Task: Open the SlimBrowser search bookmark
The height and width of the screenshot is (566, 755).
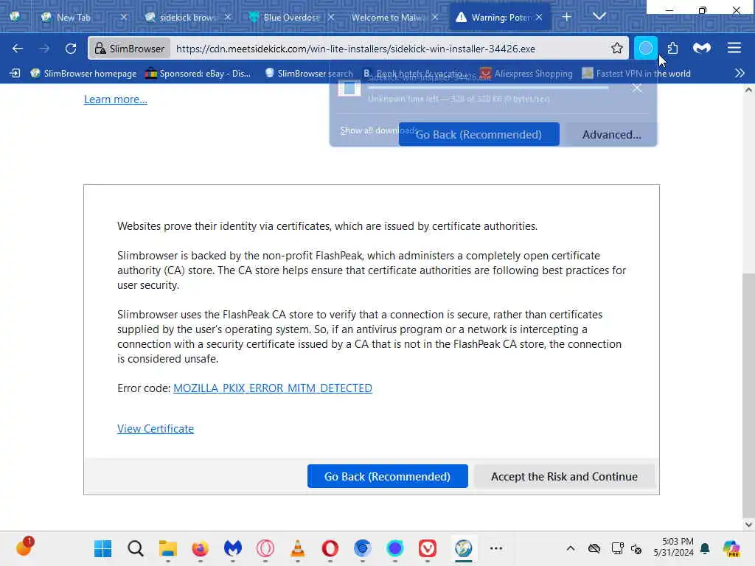Action: click(309, 73)
